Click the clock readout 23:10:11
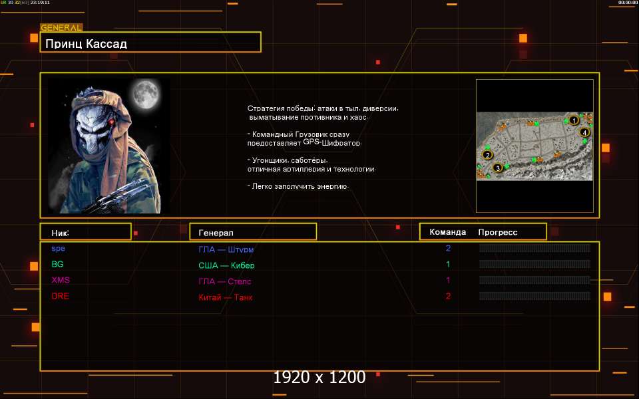639x399 pixels. (39, 3)
